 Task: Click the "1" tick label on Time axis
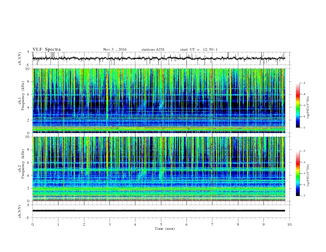[x=58, y=224]
